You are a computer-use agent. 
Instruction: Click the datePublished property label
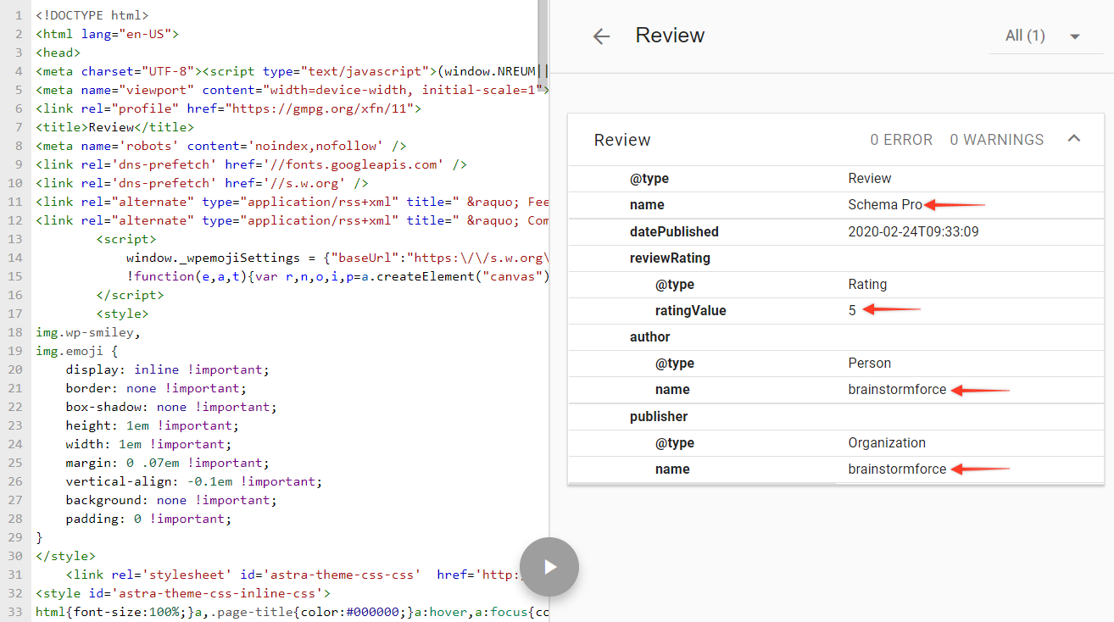[x=674, y=231]
